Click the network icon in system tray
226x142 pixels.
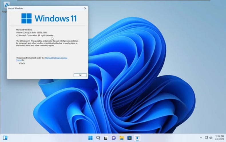[x=207, y=138]
